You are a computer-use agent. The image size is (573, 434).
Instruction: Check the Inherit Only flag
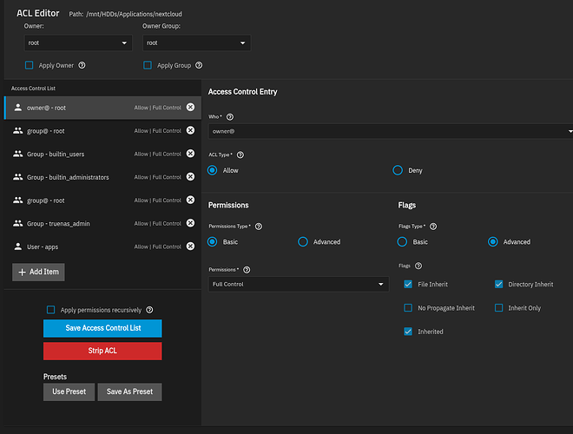499,308
